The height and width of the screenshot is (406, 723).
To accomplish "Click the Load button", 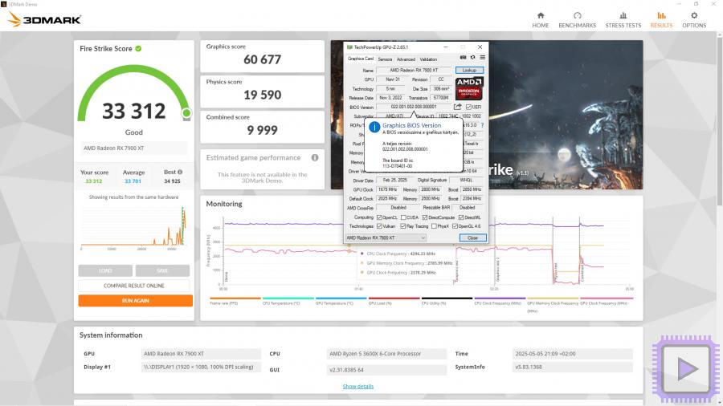I will [105, 270].
